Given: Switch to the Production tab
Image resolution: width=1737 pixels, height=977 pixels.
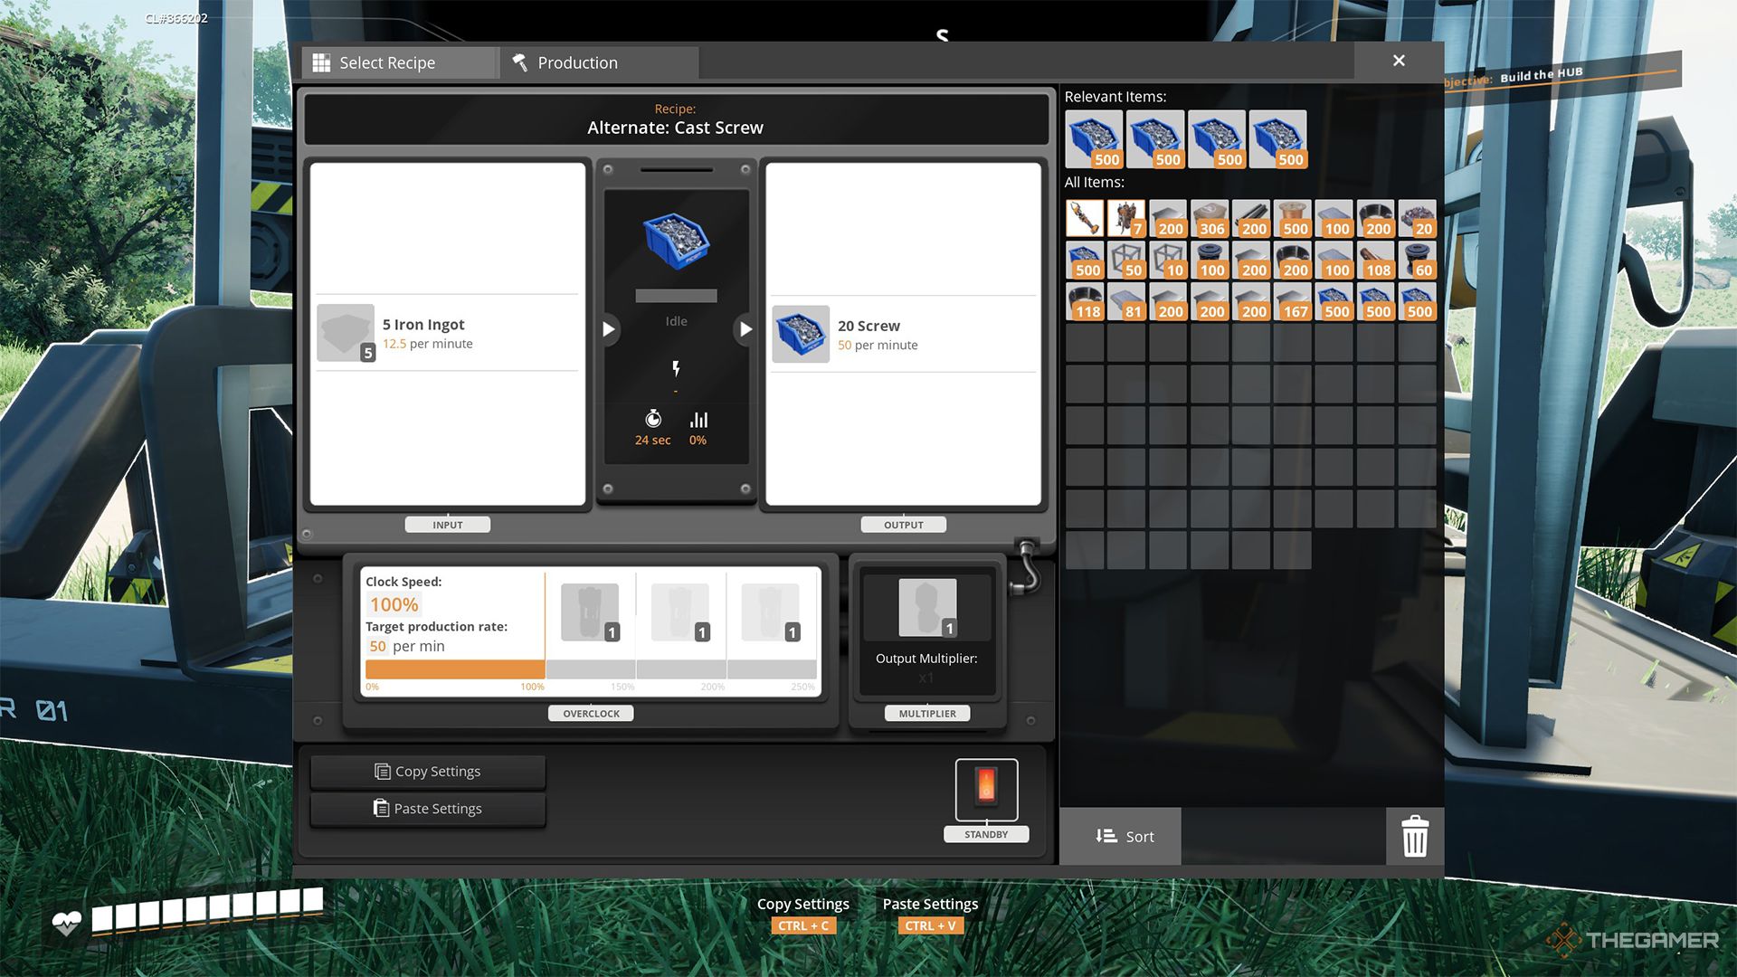Looking at the screenshot, I should point(599,62).
